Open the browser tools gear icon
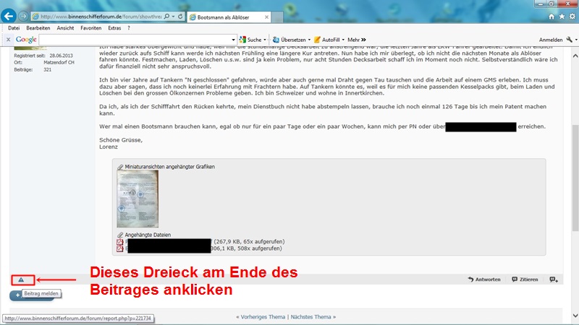 tap(571, 16)
